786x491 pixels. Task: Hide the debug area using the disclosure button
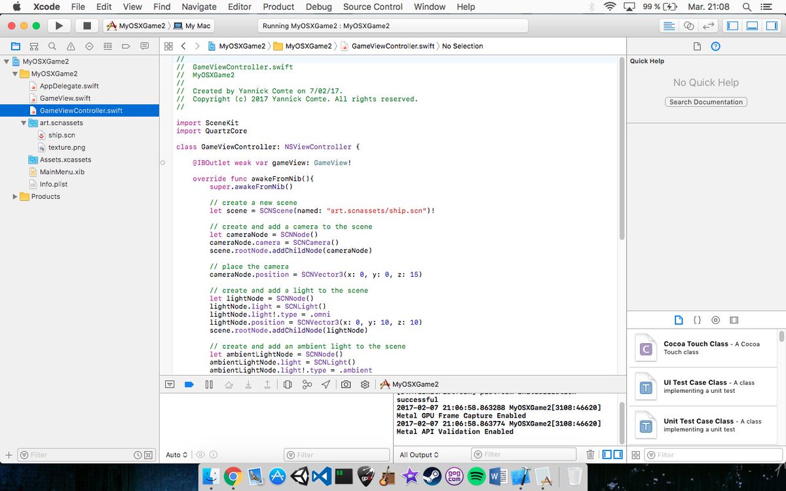(170, 384)
